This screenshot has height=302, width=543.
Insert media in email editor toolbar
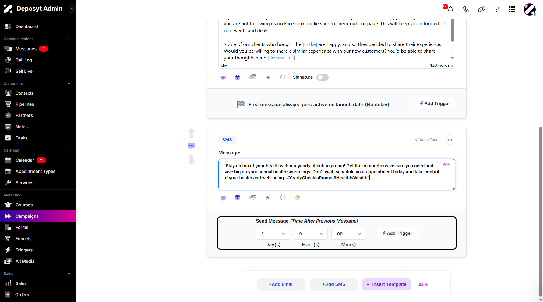[x=253, y=77]
